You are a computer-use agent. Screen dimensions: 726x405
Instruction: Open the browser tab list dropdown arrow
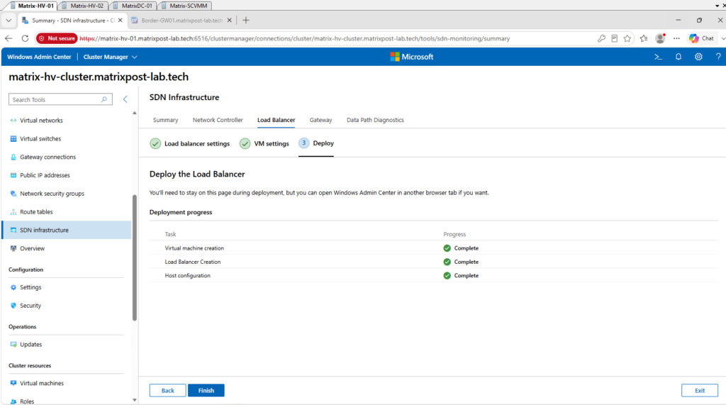point(9,21)
